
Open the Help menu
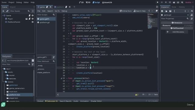click(x=33, y=2)
